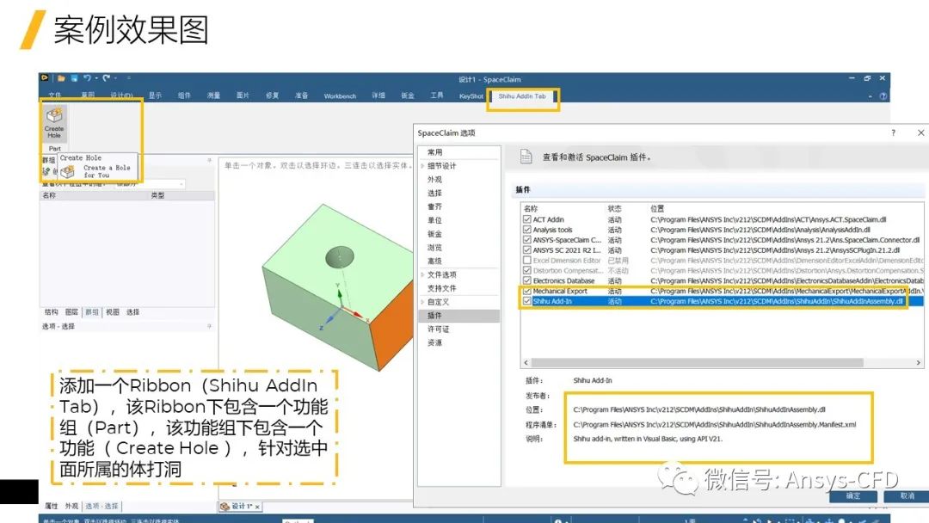Click the 名称 column header in plugin list
Viewport: 929px width, 523px height.
(531, 208)
